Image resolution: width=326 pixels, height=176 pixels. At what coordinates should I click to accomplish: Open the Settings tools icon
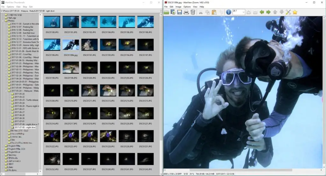pyautogui.click(x=288, y=12)
